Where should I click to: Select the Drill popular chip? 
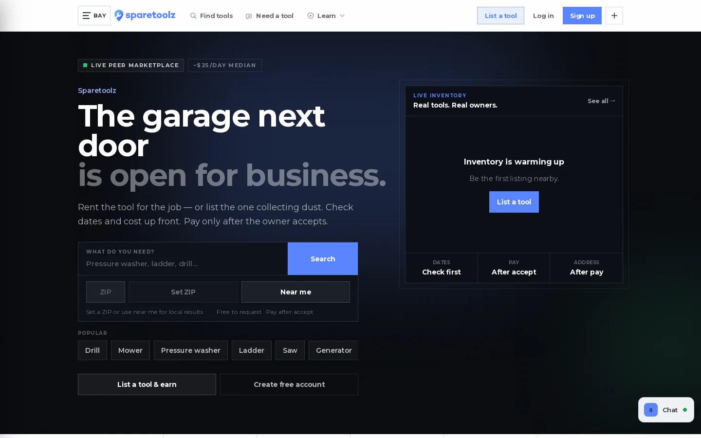click(92, 350)
